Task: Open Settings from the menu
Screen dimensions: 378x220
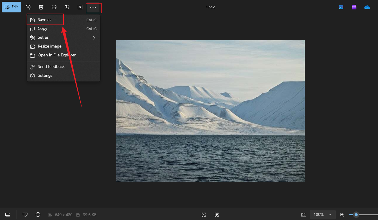Action: click(45, 75)
